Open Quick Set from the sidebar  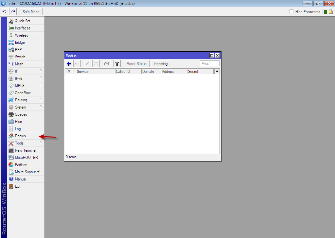(26, 21)
